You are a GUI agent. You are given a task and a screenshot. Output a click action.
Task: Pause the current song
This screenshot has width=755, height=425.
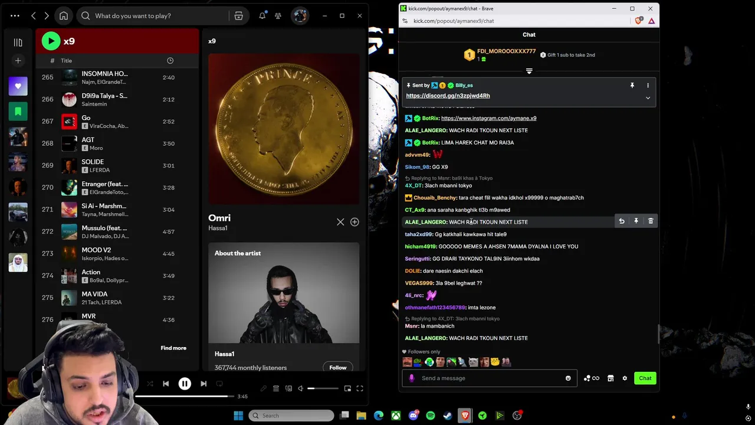pos(185,384)
